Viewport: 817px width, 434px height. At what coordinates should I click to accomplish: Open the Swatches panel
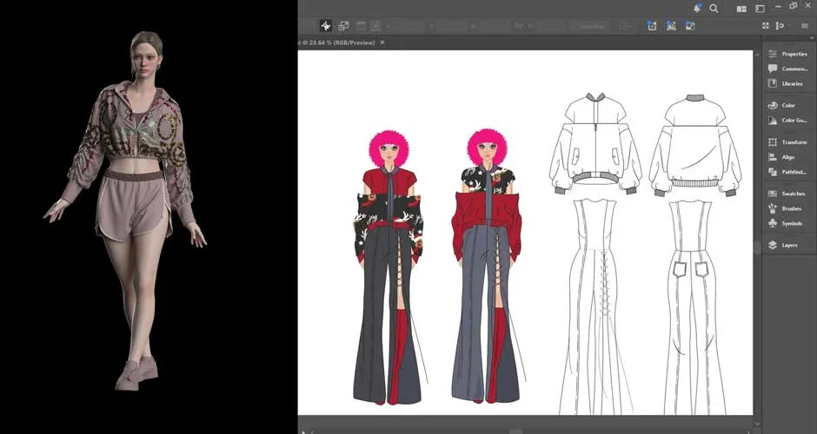[787, 194]
